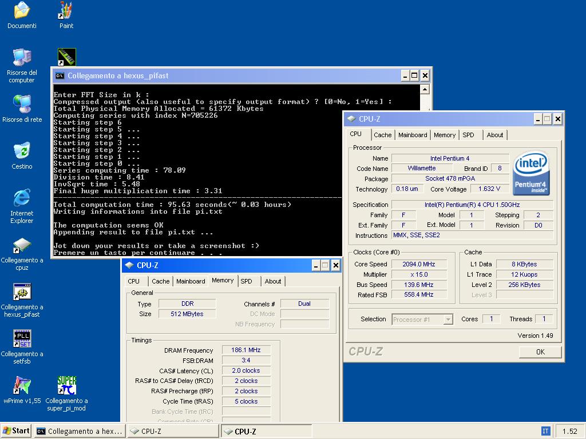Click Level 2 cache value 256 KBytes
The height and width of the screenshot is (439, 586).
pyautogui.click(x=524, y=285)
